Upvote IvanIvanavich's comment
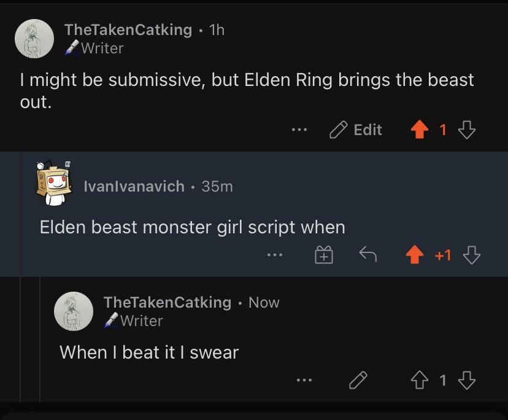Screen dimensions: 508x420 [x=415, y=255]
